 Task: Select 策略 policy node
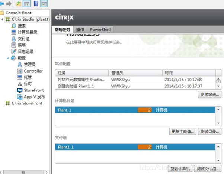click(21, 45)
